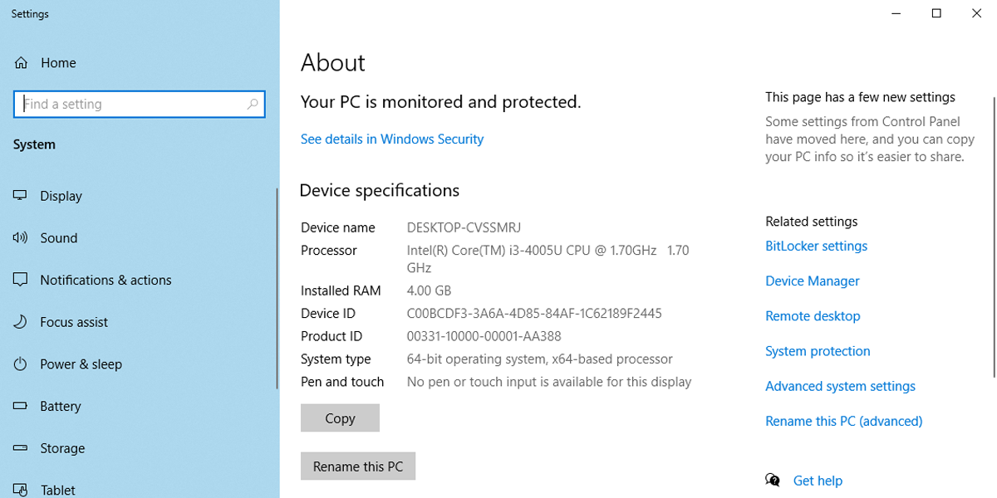Click the search magnifier icon
Image resolution: width=997 pixels, height=498 pixels.
(252, 104)
